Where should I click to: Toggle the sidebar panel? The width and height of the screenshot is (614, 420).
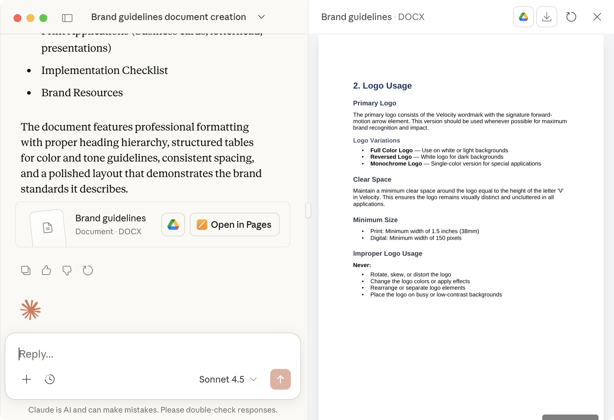(68, 17)
